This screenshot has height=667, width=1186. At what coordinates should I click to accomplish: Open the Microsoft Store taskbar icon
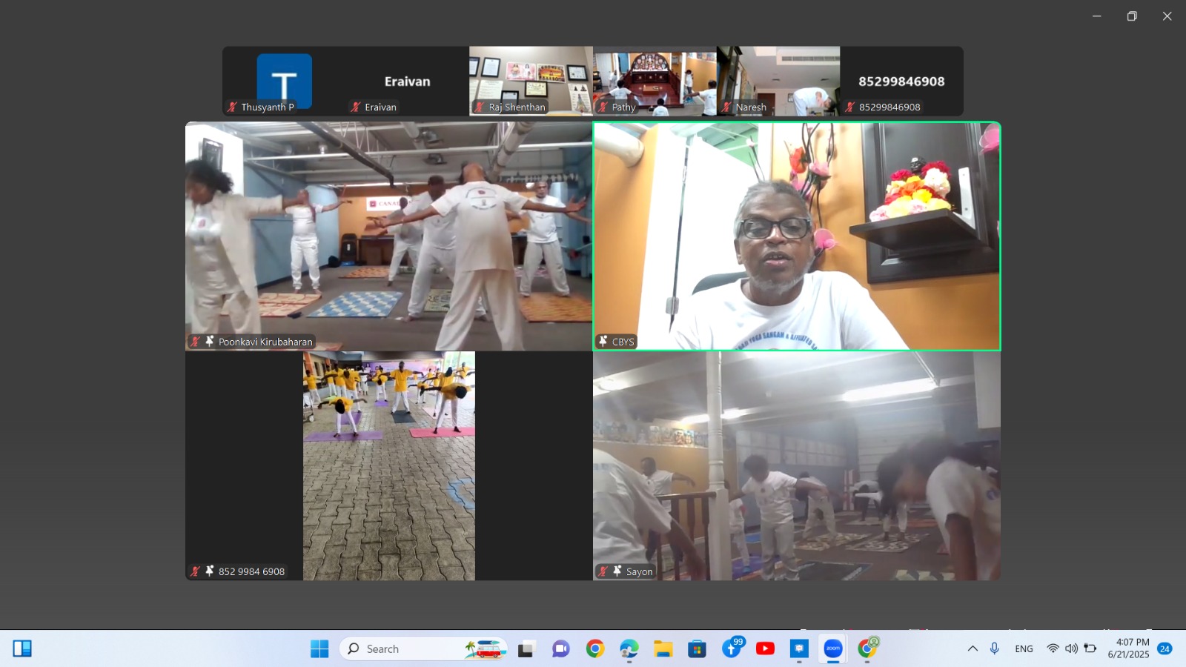(x=697, y=648)
